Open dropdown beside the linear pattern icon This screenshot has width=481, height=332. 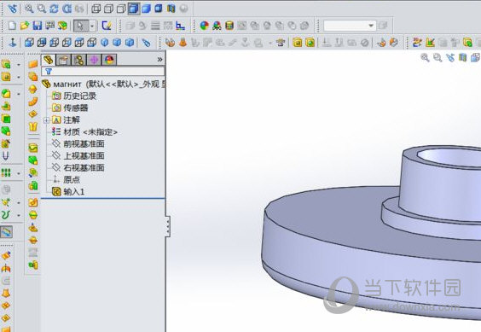tap(19, 173)
